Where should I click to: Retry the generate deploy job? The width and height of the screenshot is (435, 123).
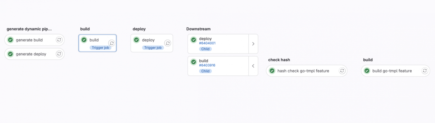coord(59,54)
